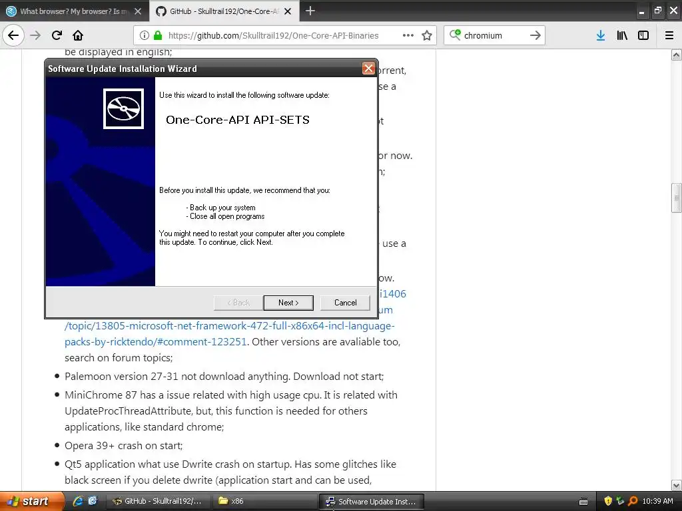
Task: Click the search engine icon beside chromium
Action: 455,35
